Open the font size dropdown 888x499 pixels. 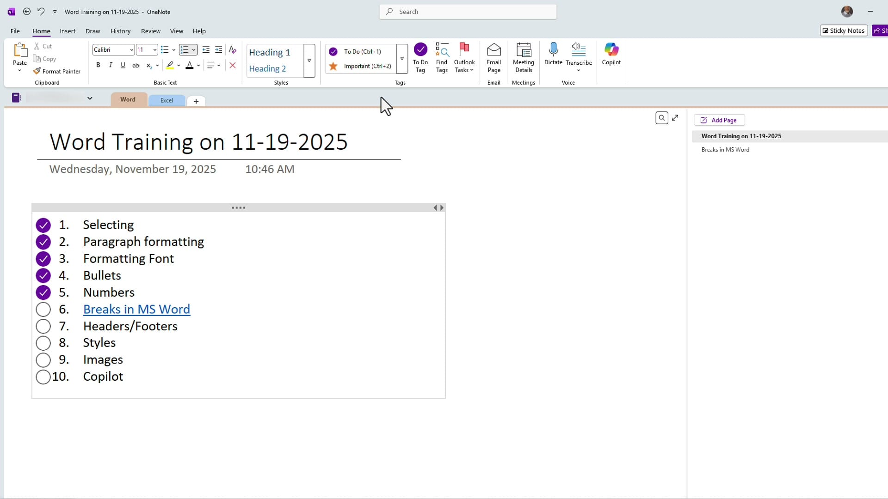[x=154, y=49]
